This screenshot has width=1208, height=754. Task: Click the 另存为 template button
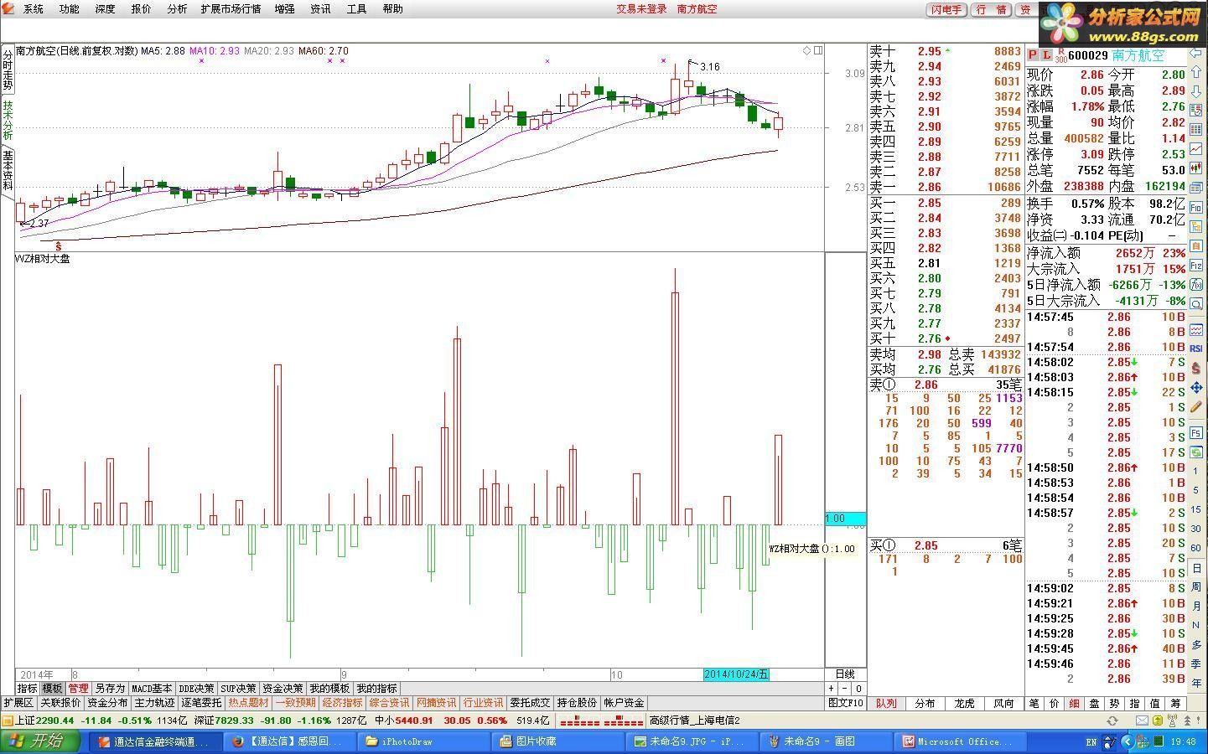[110, 689]
